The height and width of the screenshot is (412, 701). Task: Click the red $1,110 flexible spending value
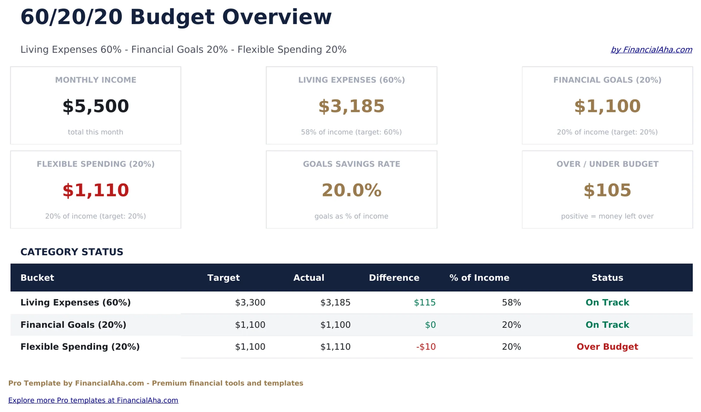pos(96,191)
